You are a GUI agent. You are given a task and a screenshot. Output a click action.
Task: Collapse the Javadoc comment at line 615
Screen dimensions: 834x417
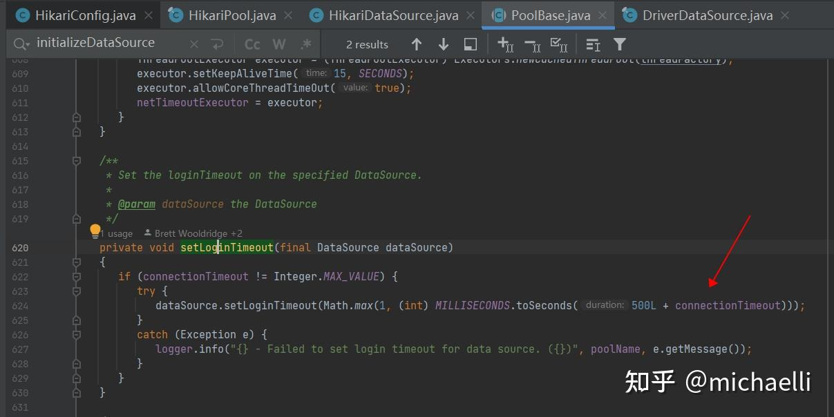click(77, 161)
